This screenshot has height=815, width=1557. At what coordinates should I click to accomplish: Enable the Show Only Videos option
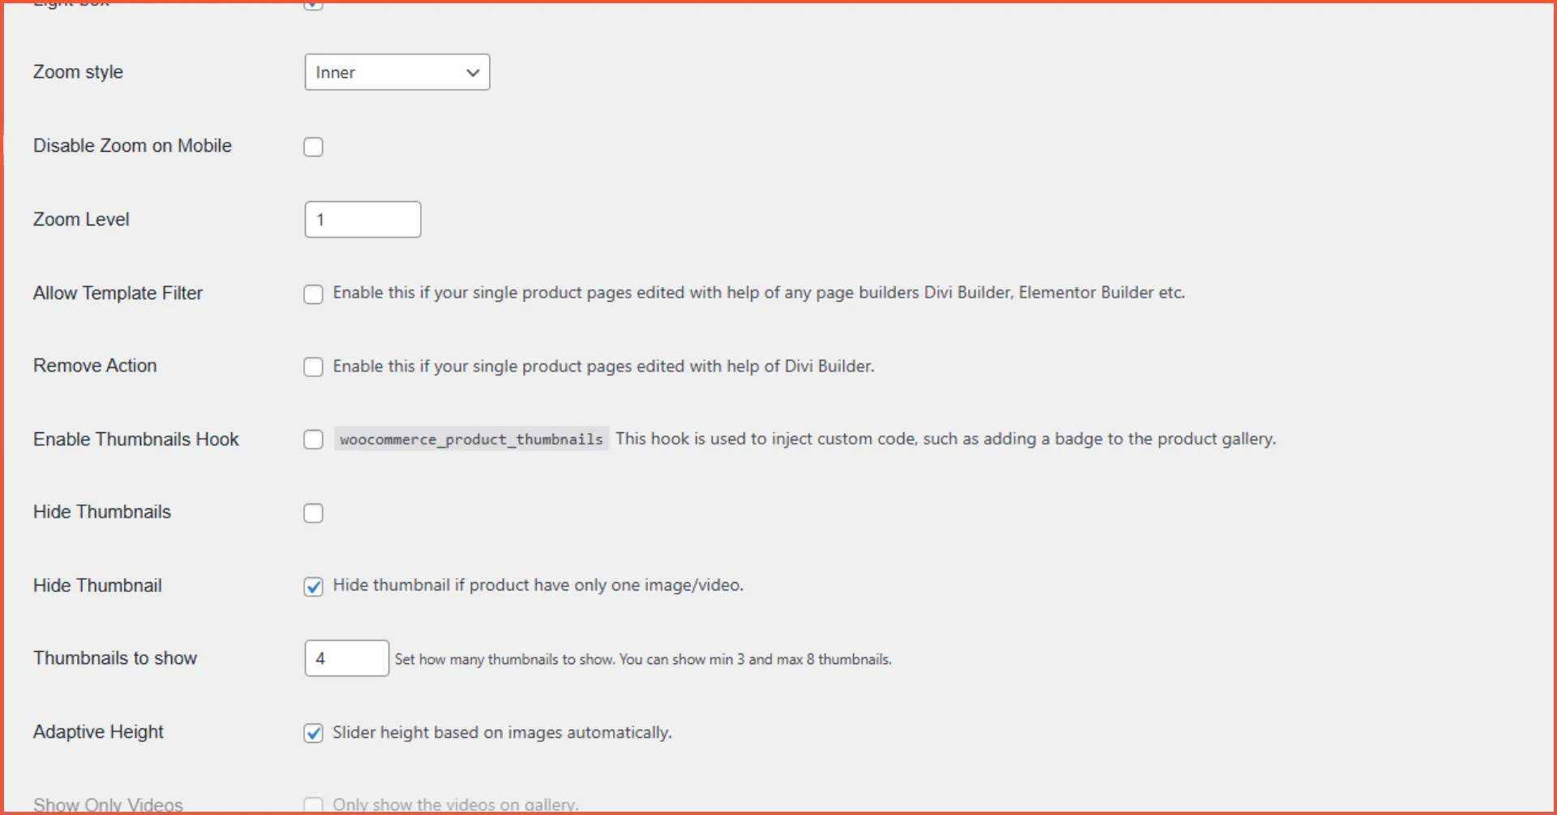coord(313,804)
